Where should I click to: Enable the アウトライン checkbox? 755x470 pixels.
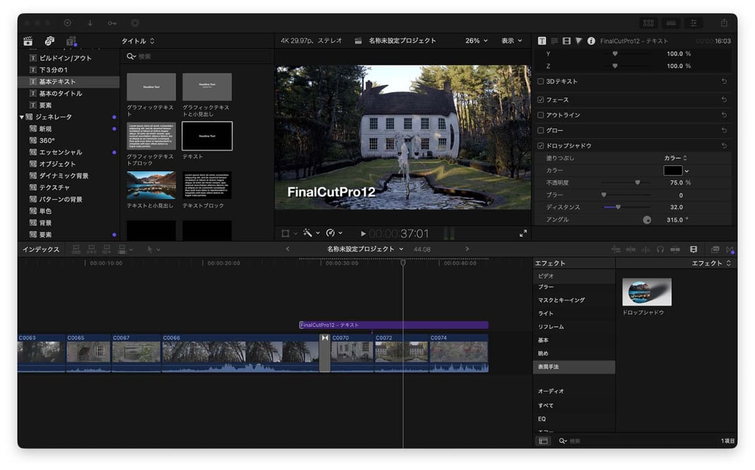click(541, 115)
